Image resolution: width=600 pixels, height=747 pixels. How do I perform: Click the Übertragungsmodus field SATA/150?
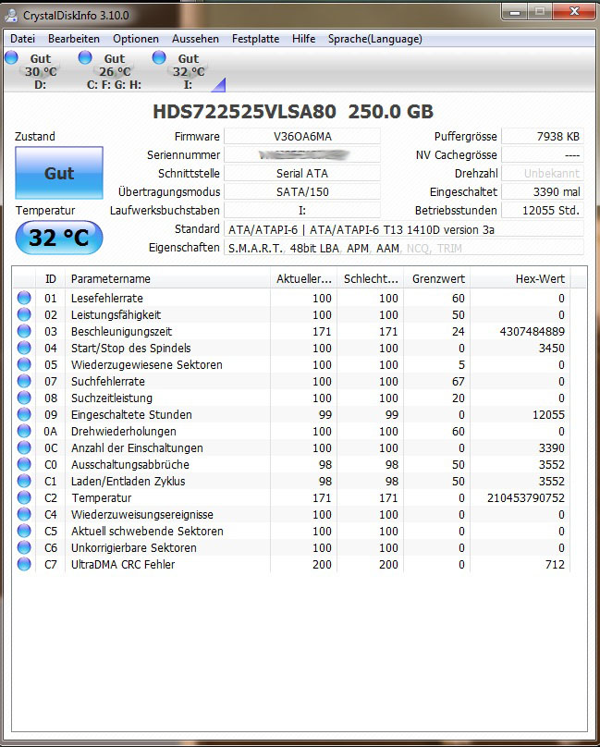302,192
